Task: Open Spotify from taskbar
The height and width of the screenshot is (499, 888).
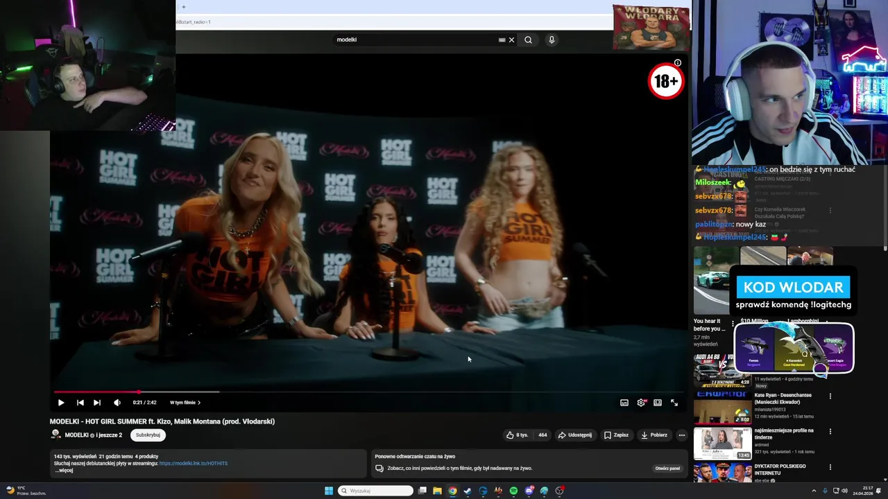Action: [x=513, y=491]
